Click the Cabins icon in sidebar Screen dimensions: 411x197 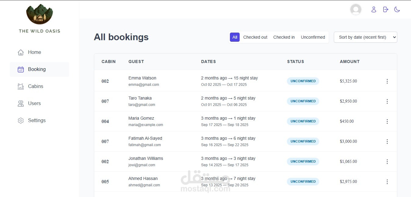coord(21,86)
